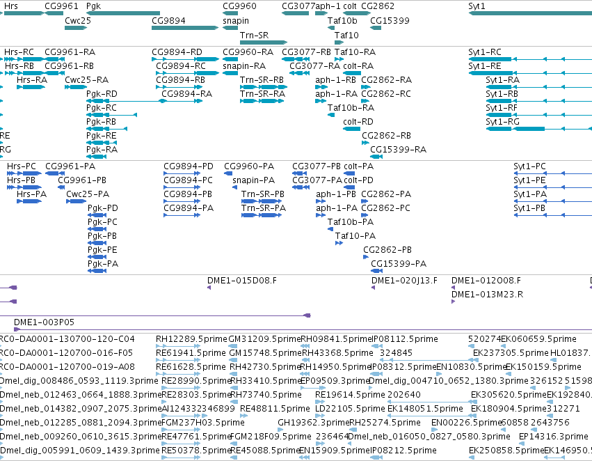Select the CG3077-PB protein label
Screen dimensions: 592x461
317,166
